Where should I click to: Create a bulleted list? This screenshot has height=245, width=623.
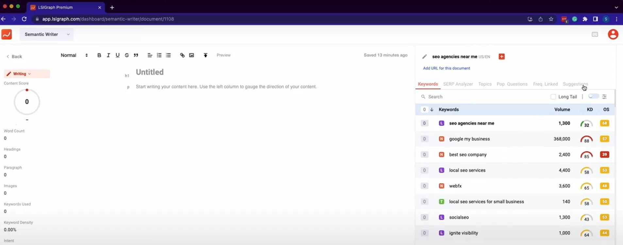[x=168, y=55]
